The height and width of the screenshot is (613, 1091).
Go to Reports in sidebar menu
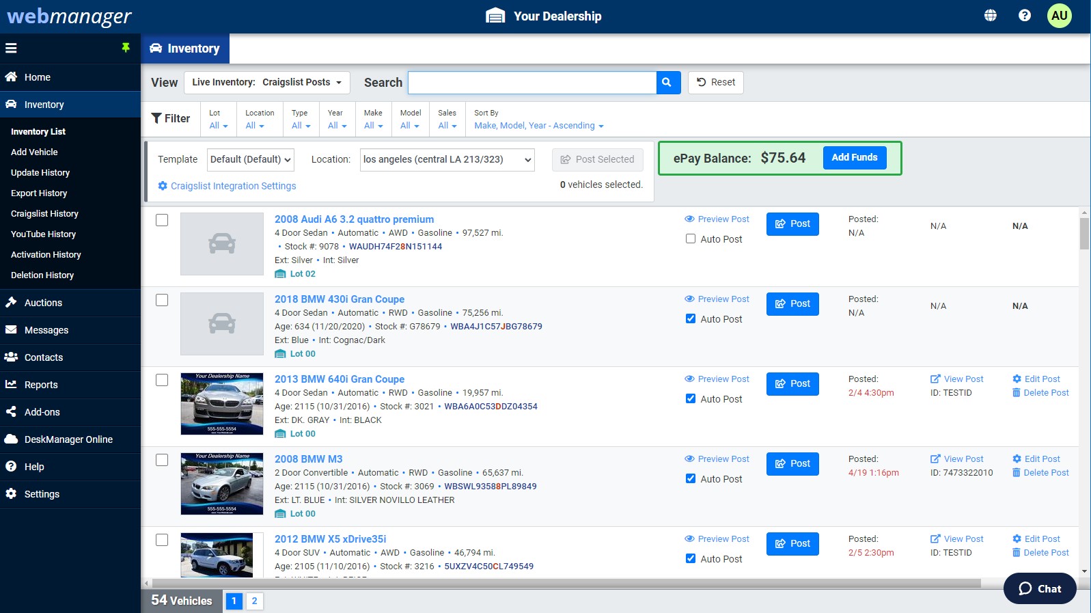point(41,385)
